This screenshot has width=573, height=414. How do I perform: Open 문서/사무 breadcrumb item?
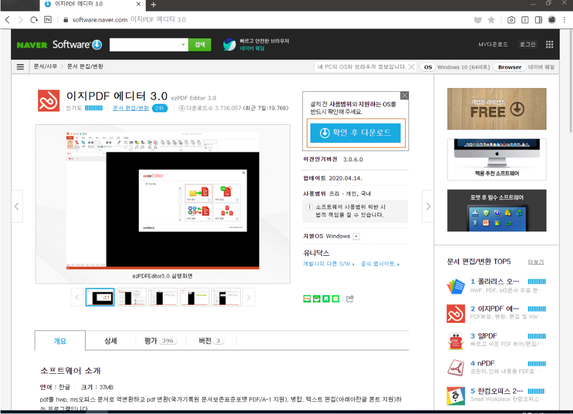(x=45, y=67)
